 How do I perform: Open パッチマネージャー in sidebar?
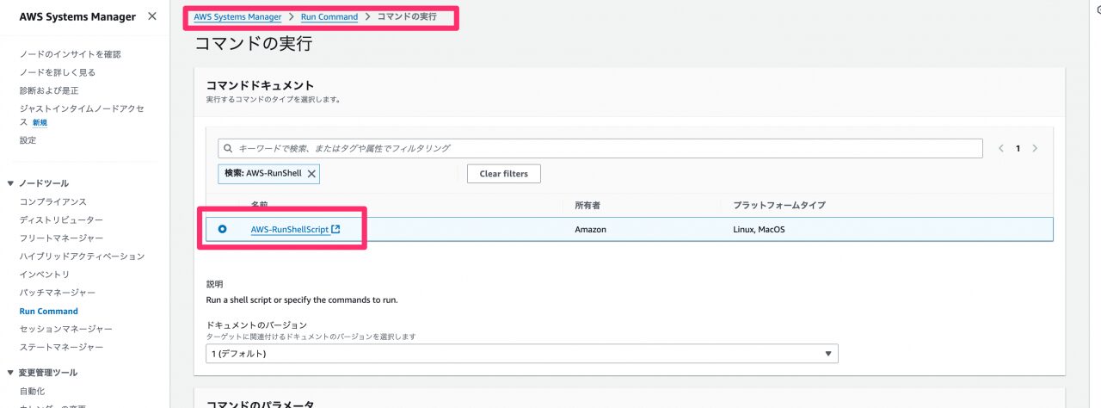[x=58, y=293]
